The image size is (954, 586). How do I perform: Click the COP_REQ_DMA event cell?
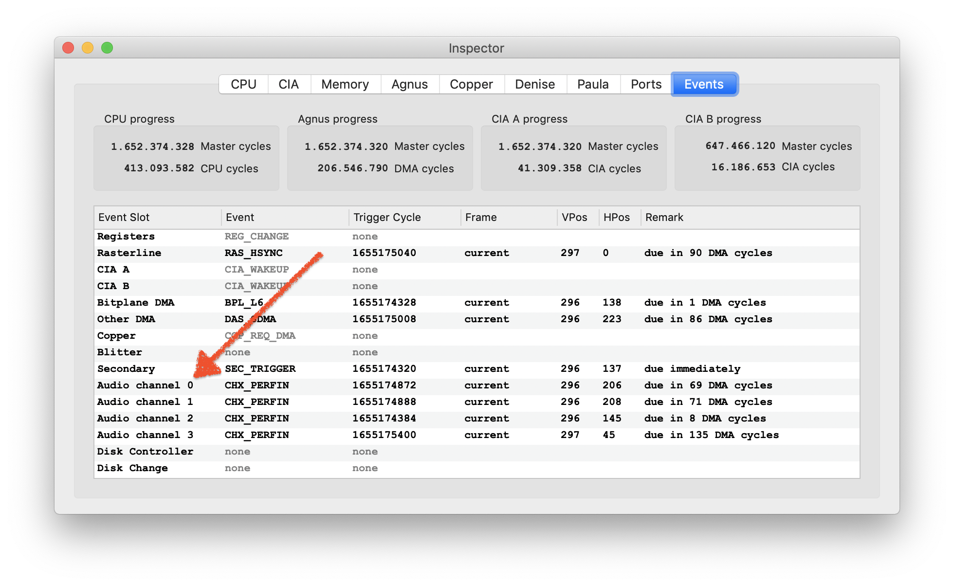point(260,336)
